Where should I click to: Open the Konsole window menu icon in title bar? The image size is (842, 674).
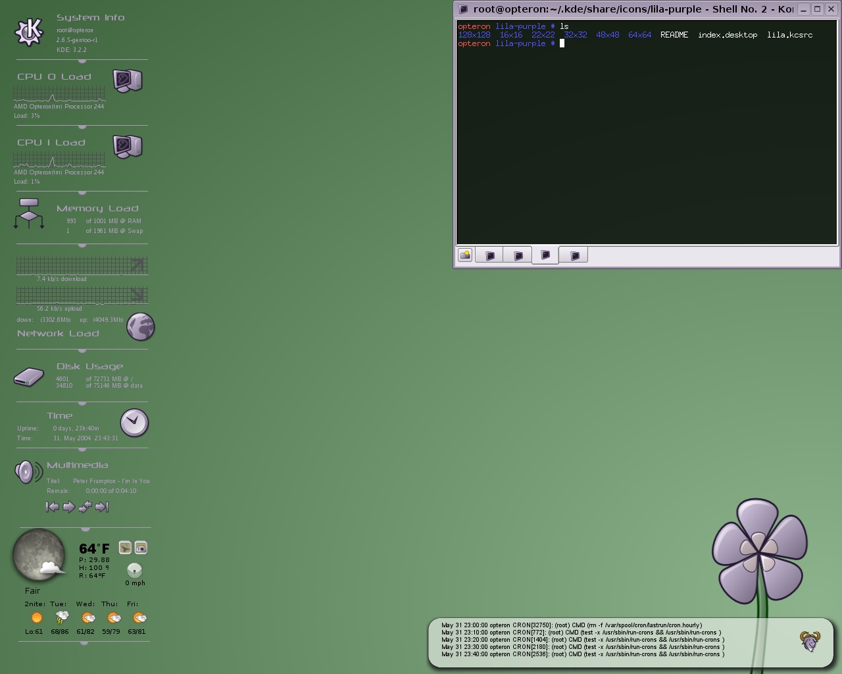tap(463, 9)
